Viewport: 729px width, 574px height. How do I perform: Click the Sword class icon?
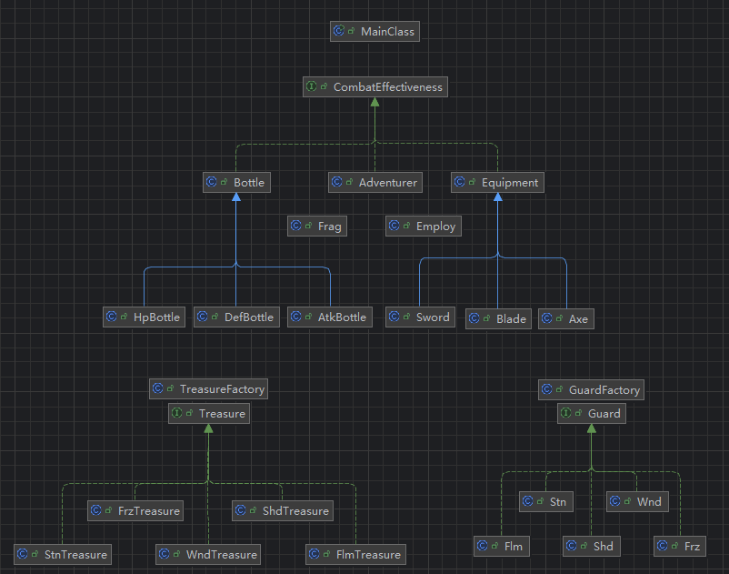click(x=394, y=317)
